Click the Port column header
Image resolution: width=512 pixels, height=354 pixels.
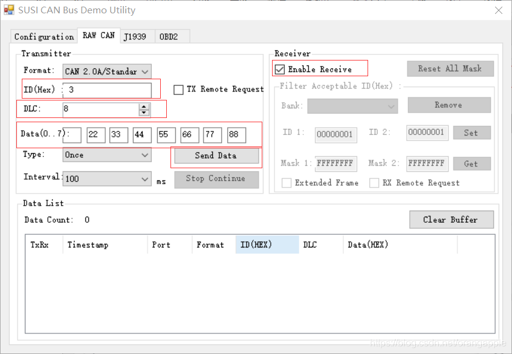(x=169, y=244)
